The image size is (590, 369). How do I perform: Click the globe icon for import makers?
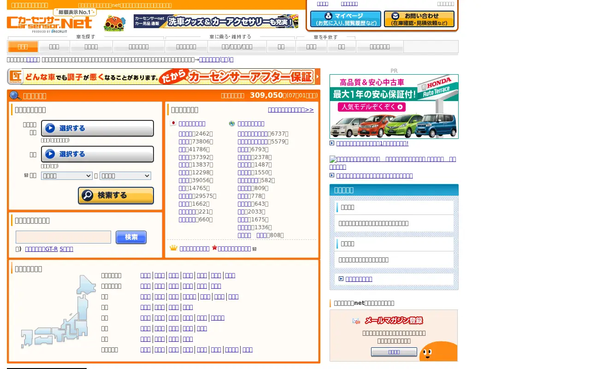point(232,124)
